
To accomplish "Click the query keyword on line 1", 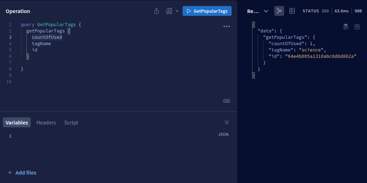I will (27, 25).
